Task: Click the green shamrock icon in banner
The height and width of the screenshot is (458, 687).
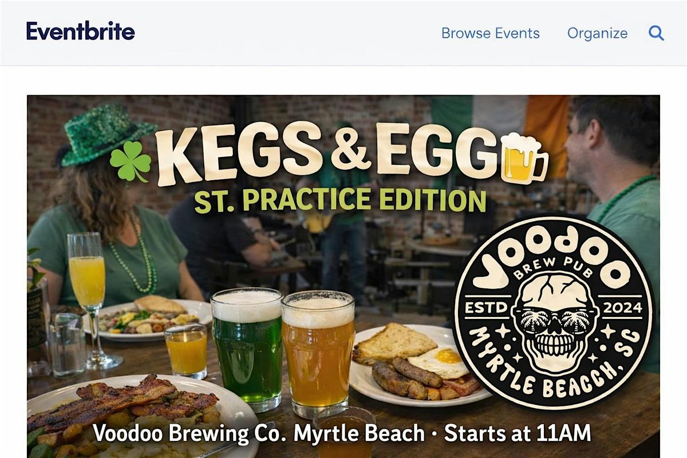Action: (x=131, y=161)
